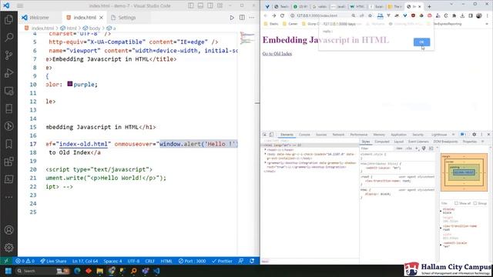
Task: Toggle the :hov element state pane
Action: pyautogui.click(x=399, y=149)
